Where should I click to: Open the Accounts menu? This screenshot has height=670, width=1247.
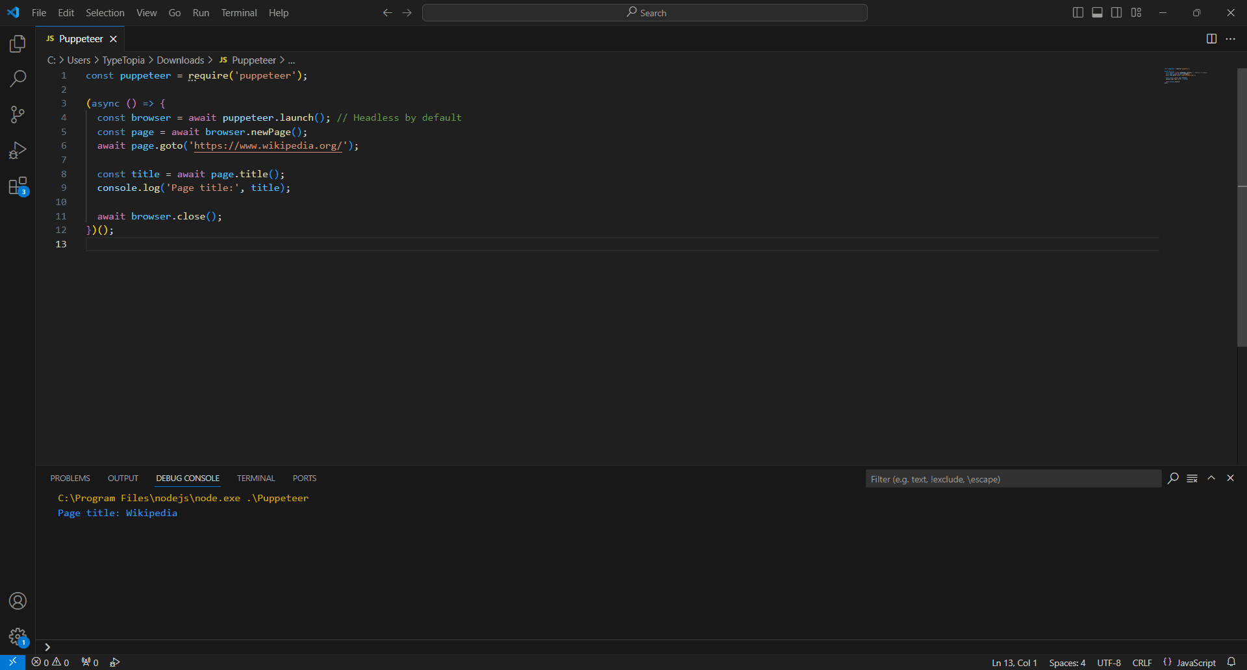(18, 601)
